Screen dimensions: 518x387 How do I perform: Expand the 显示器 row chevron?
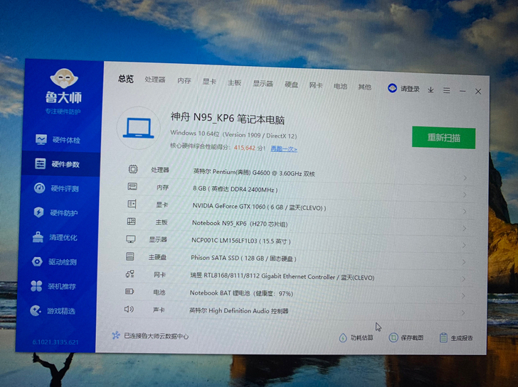(x=464, y=246)
